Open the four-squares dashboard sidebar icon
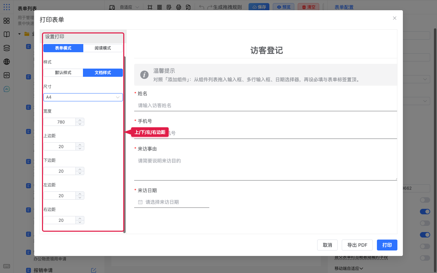This screenshot has width=437, height=273. tap(6, 21)
